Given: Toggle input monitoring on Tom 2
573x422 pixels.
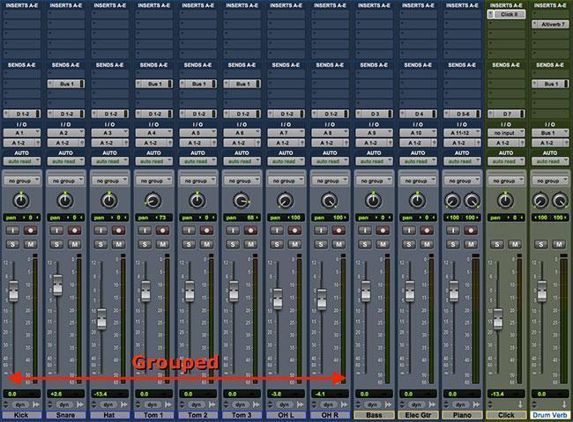Looking at the screenshot, I should tap(189, 229).
